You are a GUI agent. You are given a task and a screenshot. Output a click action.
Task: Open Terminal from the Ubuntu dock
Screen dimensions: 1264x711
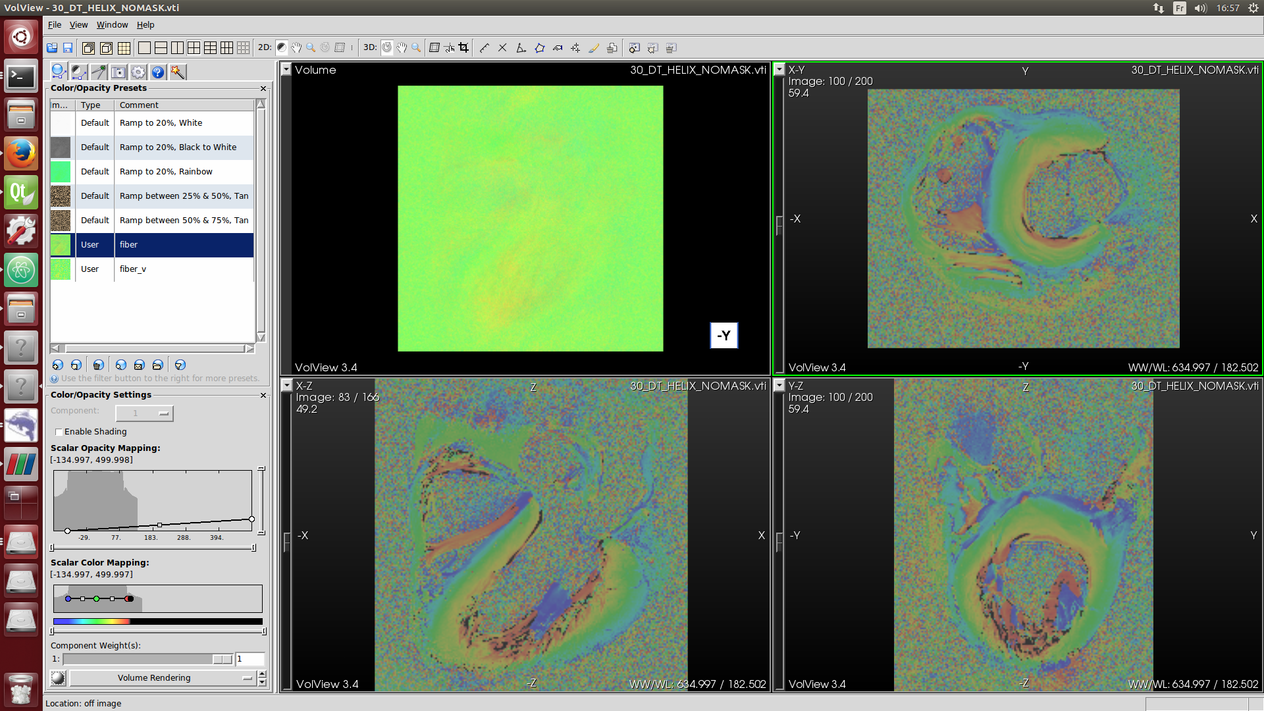pos(21,77)
